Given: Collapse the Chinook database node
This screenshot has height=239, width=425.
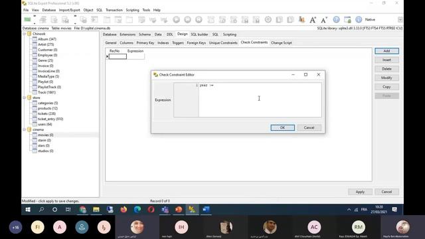Looking at the screenshot, I should 24,34.
